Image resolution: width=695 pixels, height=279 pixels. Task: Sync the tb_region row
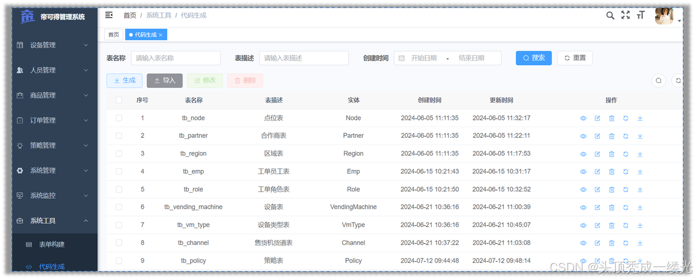(625, 154)
